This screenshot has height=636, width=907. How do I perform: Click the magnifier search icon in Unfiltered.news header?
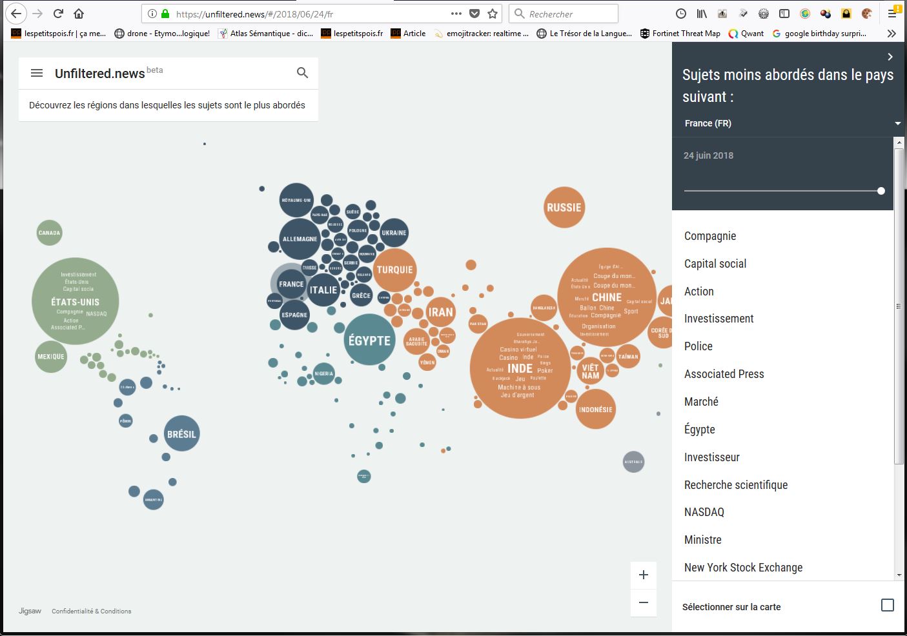coord(302,73)
